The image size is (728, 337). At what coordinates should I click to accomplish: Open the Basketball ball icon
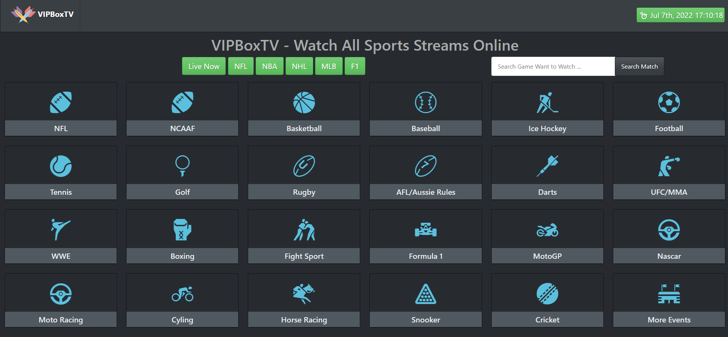pos(304,102)
